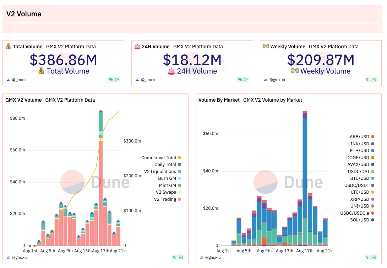Open the 24H Volume query title
This screenshot has height=268, width=387.
click(x=156, y=47)
